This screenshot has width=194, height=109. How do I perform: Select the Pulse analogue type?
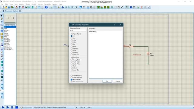pyautogui.click(x=72, y=40)
